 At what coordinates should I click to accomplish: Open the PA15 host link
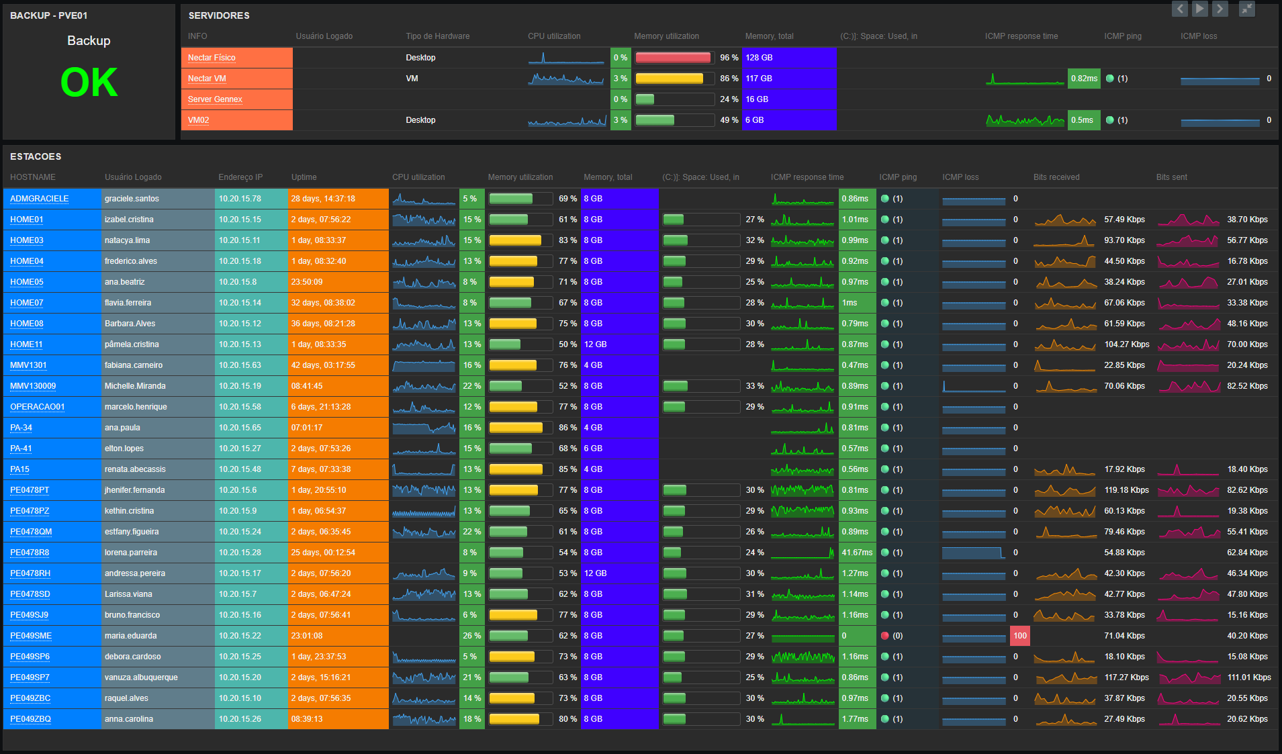pos(19,469)
